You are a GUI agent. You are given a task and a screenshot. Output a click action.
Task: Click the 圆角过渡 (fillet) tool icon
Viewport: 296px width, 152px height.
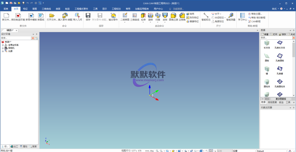(173, 16)
